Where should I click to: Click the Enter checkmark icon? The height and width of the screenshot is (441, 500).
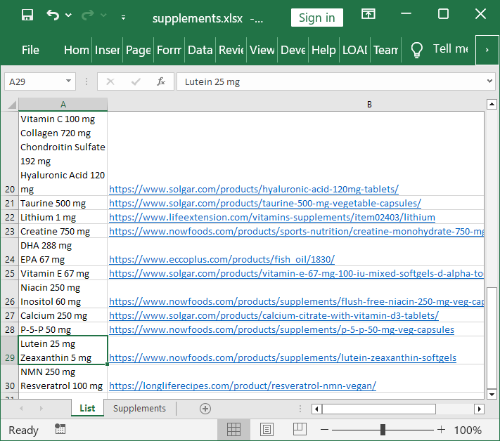[136, 82]
